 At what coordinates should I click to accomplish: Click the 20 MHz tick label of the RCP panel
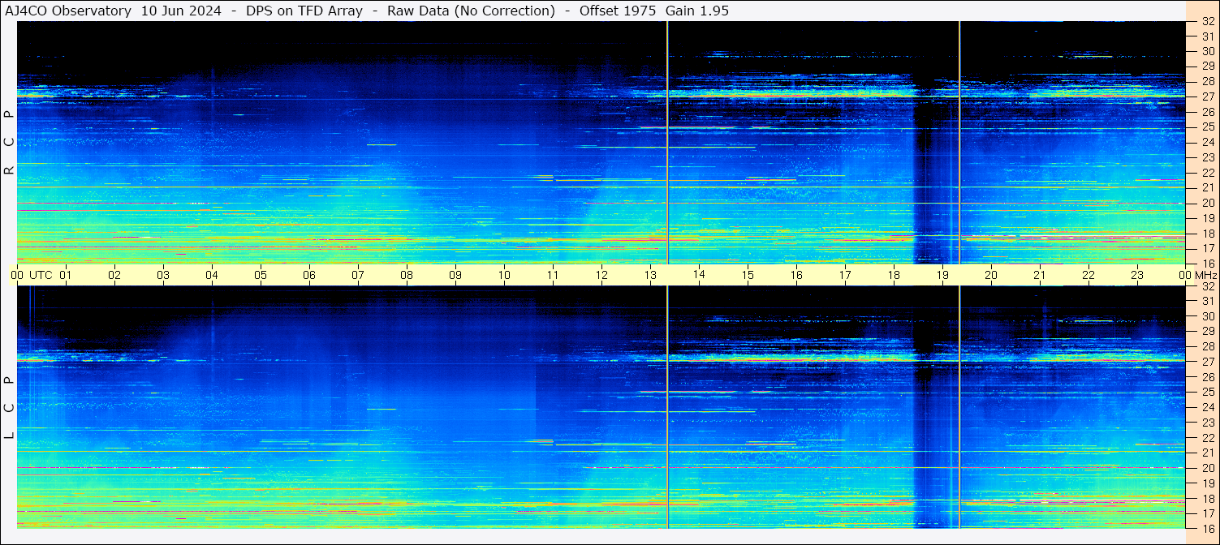coord(1208,203)
